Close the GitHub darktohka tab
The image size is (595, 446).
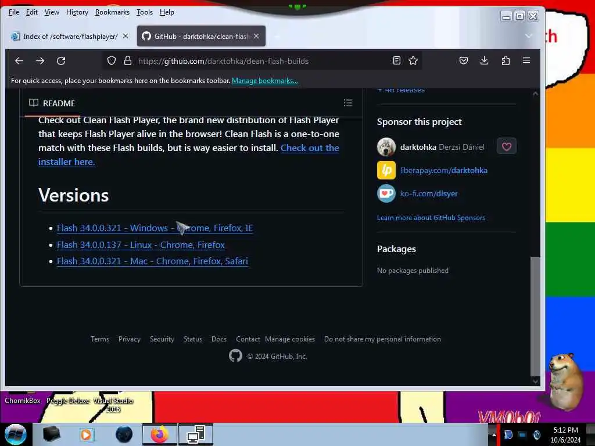(x=256, y=36)
